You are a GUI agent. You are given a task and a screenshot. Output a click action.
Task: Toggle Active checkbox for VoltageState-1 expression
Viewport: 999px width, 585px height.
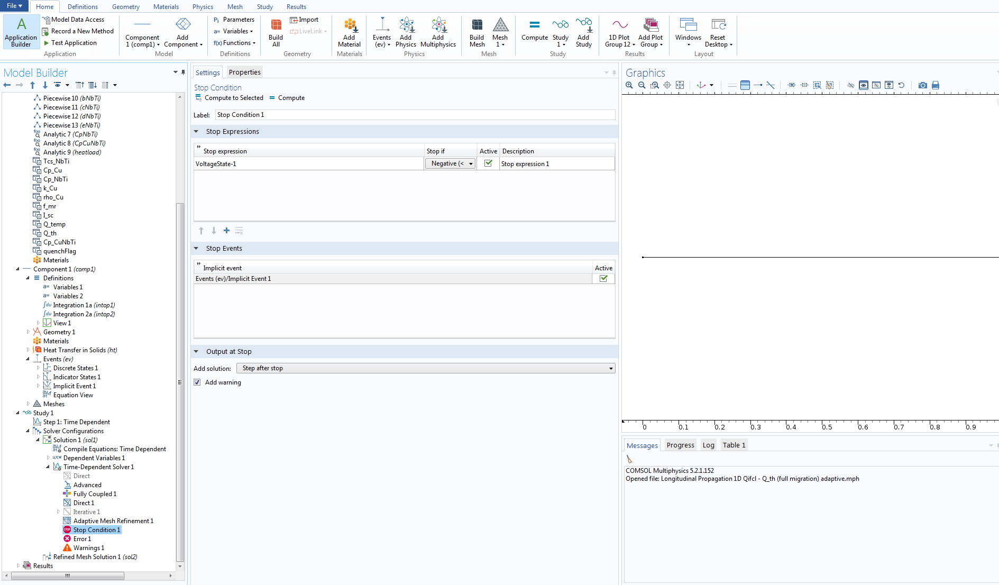tap(488, 163)
